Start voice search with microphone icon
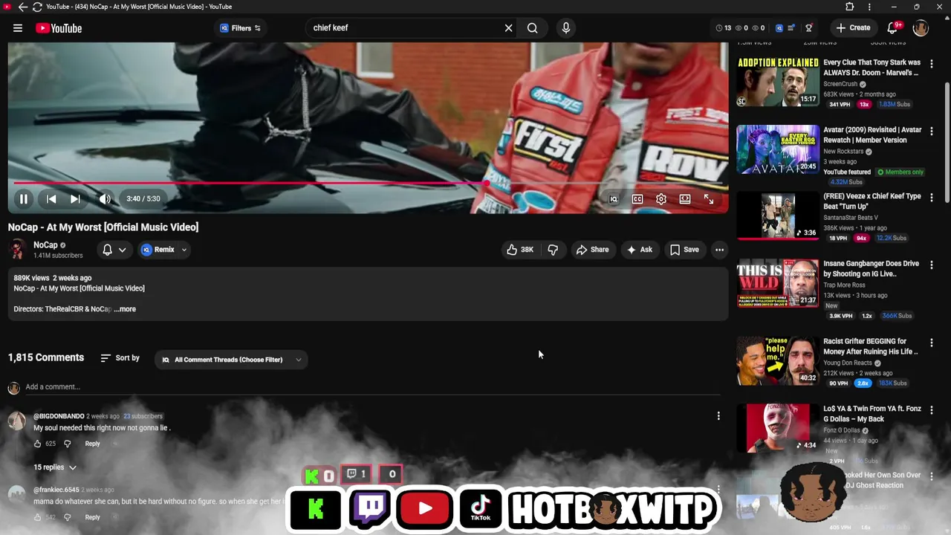The width and height of the screenshot is (951, 535). (566, 28)
